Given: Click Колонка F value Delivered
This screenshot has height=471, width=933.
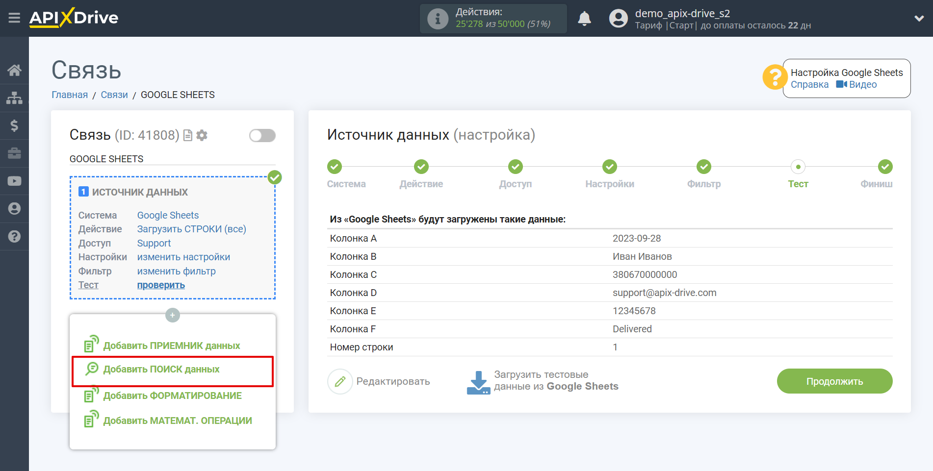Looking at the screenshot, I should 632,329.
